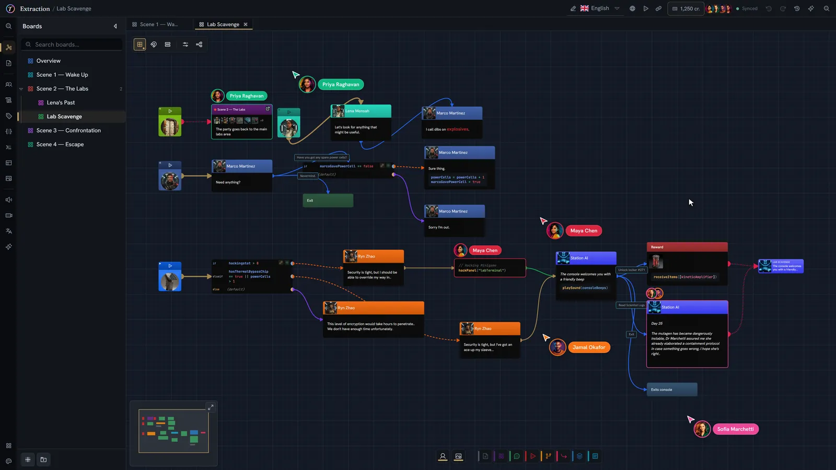The width and height of the screenshot is (836, 470).
Task: Open the translation icon in left rail
Action: coord(8,231)
